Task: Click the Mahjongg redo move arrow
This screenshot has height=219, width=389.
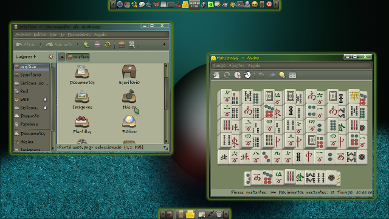Action: (x=272, y=75)
